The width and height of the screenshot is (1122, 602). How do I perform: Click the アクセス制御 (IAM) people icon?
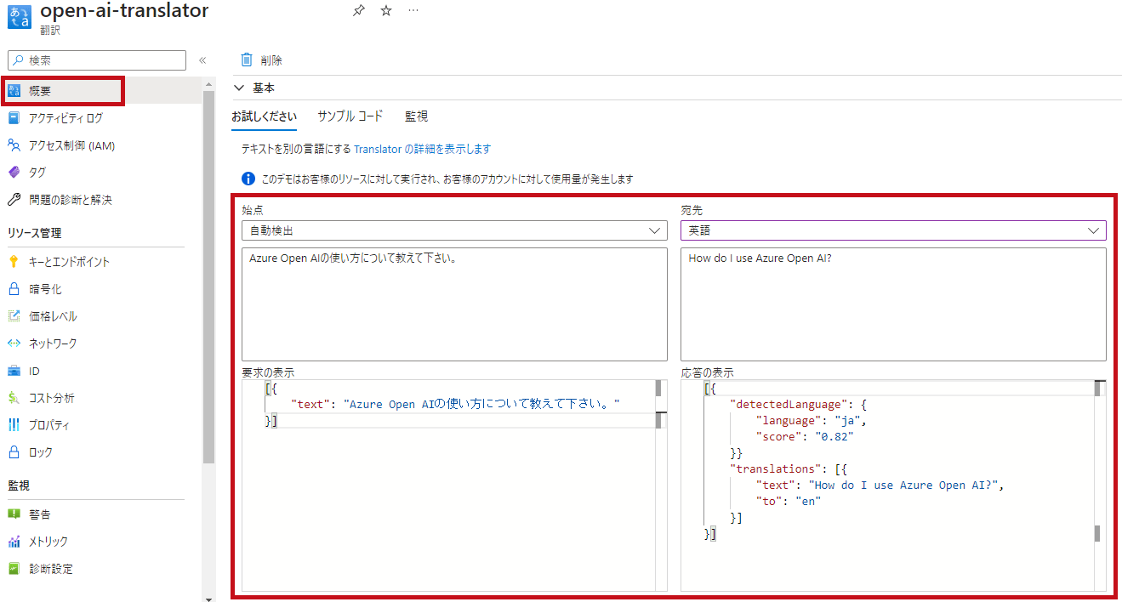(x=14, y=145)
